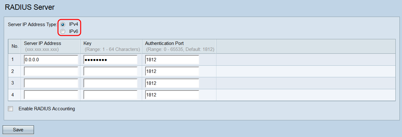Select the IPv4 radio button
Screen dimensions: 402x137
coord(63,24)
